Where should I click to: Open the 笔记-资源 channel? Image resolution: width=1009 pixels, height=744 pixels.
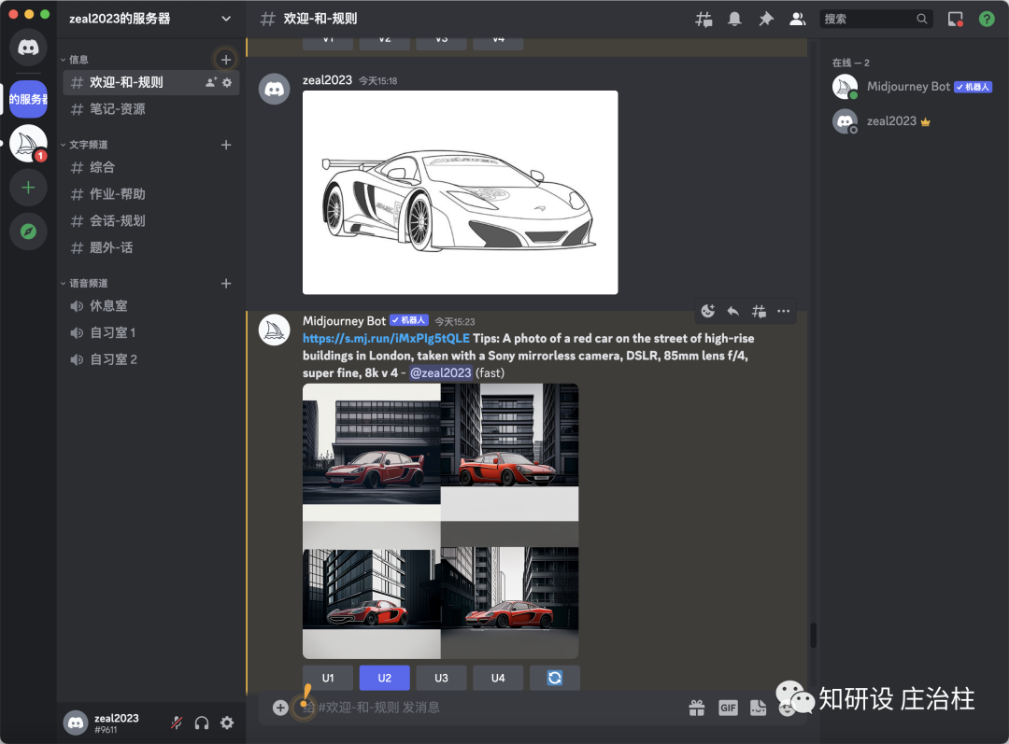pyautogui.click(x=151, y=109)
